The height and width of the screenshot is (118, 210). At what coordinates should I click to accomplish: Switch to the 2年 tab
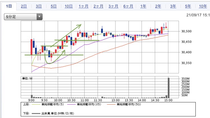[x=158, y=6]
